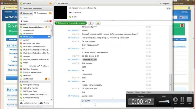Click Добавить в телеконференцию button

point(70,23)
